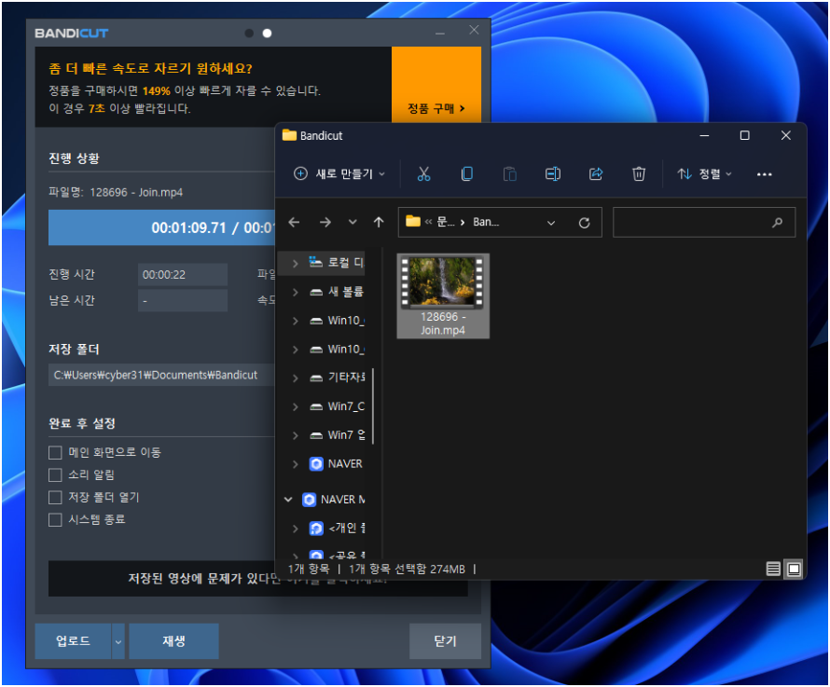This screenshot has height=687, width=830.
Task: Select the NAVER drive icon in sidebar
Action: point(316,463)
